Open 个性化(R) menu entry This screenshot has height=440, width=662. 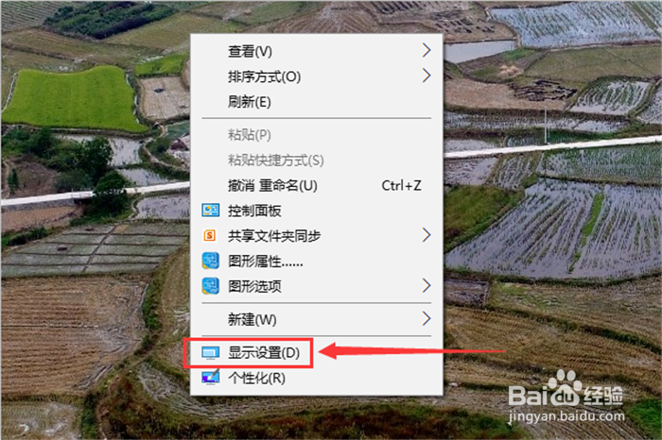tap(316, 378)
